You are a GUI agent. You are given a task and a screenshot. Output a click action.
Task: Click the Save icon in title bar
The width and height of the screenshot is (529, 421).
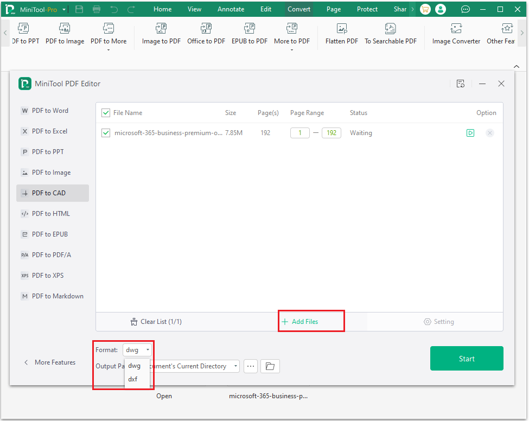click(79, 9)
